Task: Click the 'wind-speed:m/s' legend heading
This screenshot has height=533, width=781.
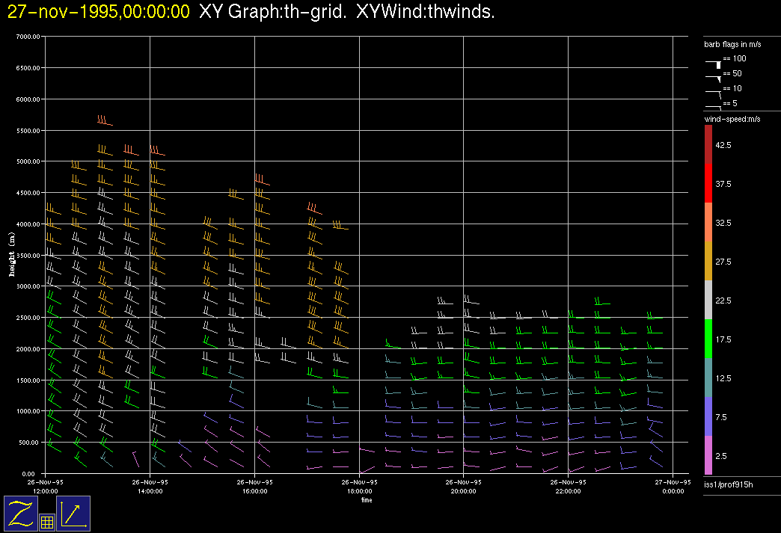Action: (x=732, y=119)
